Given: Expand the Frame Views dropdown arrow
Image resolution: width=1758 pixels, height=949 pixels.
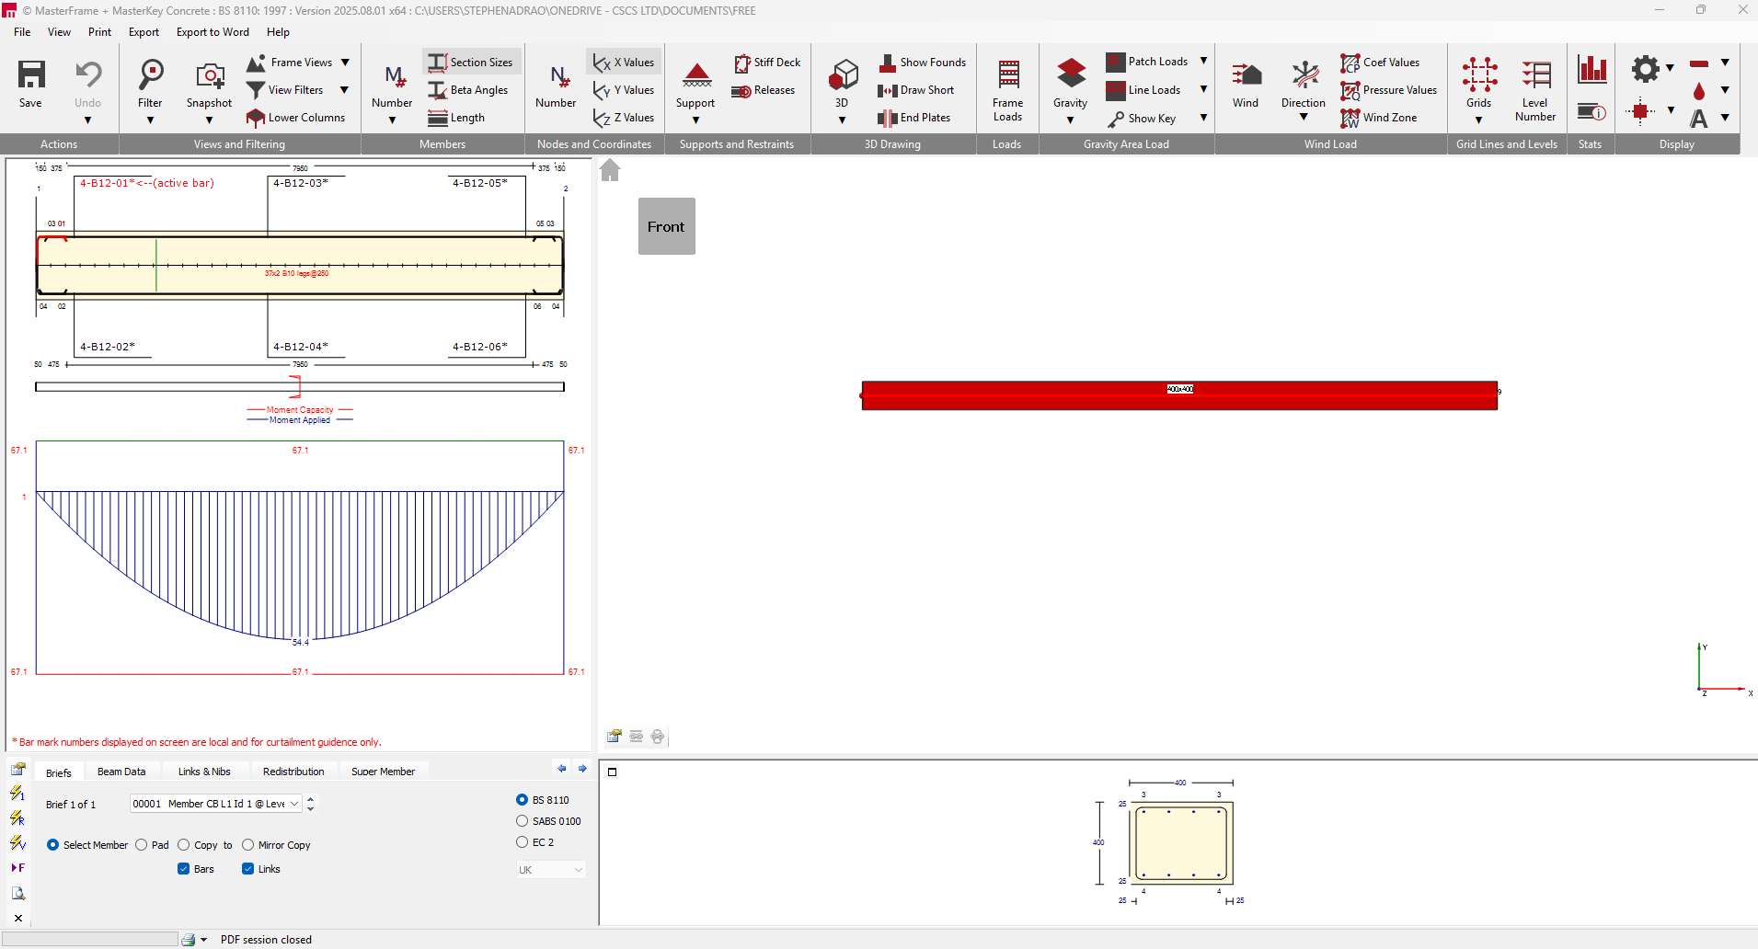Looking at the screenshot, I should pos(345,63).
